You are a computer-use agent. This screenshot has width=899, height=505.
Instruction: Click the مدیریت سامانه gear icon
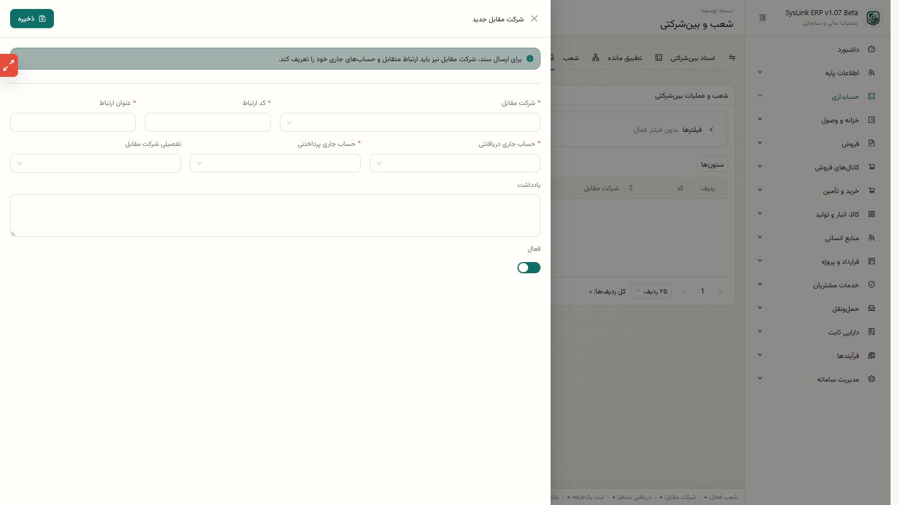pyautogui.click(x=871, y=379)
